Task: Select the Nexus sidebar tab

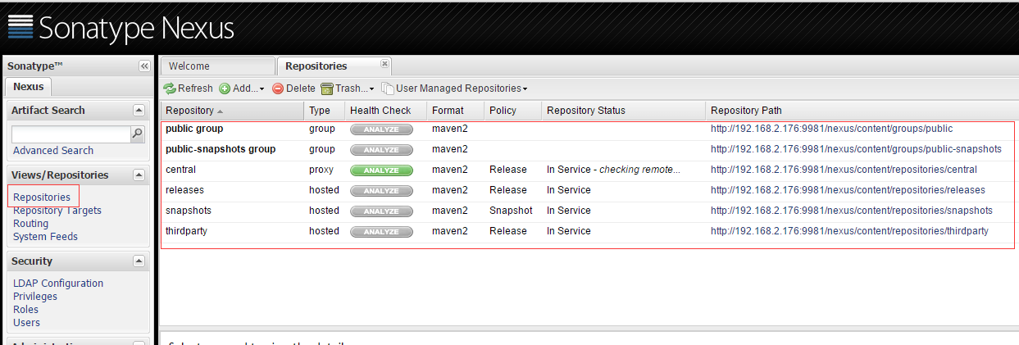Action: point(29,86)
